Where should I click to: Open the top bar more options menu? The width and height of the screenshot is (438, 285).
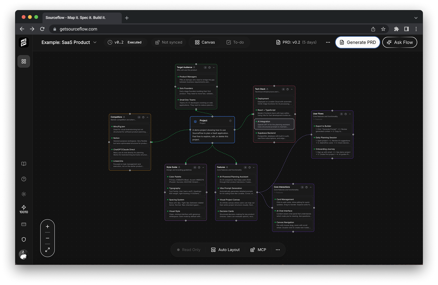(x=328, y=42)
